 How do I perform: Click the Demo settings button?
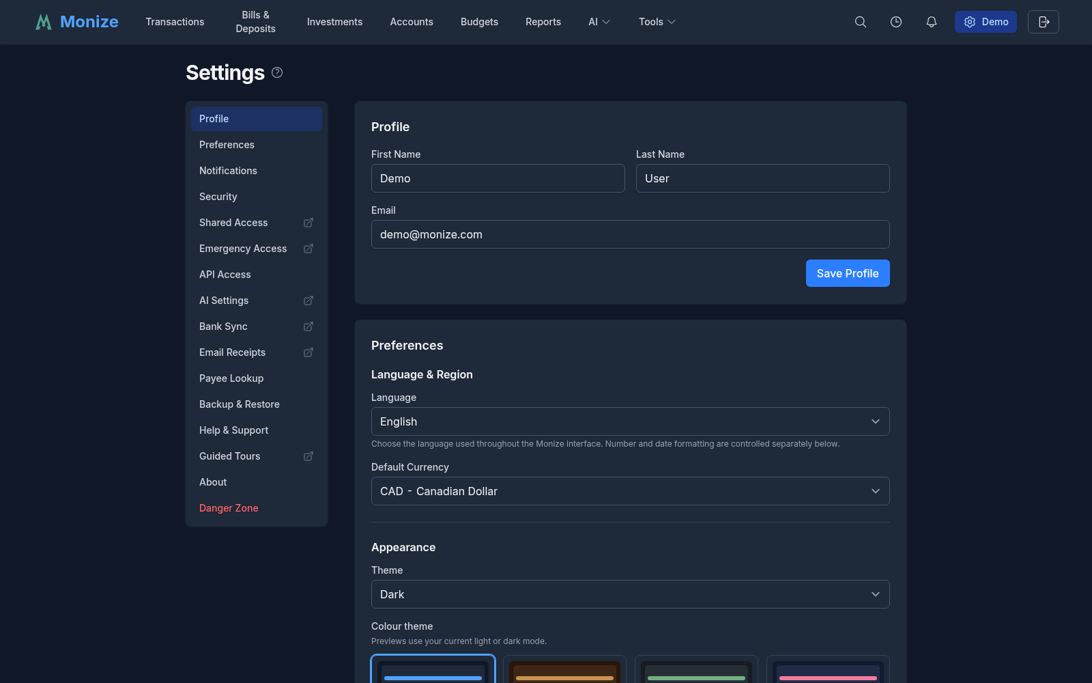[986, 22]
